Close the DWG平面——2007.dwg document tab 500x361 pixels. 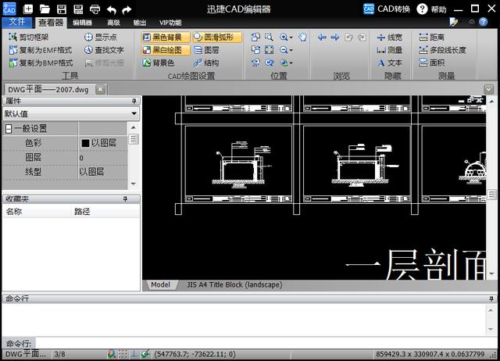point(101,89)
